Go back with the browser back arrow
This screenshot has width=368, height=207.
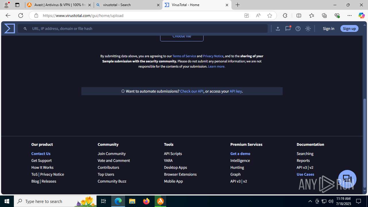(8, 16)
